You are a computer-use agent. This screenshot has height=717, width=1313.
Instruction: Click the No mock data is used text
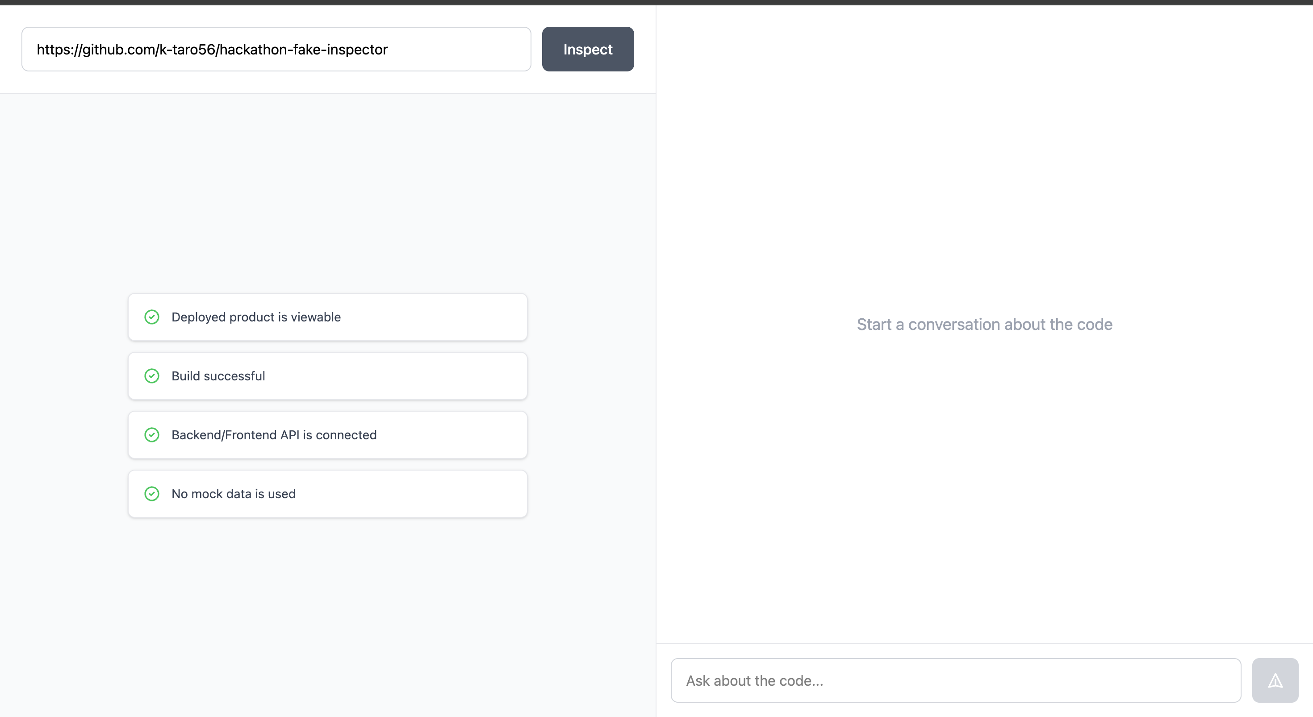click(x=234, y=494)
